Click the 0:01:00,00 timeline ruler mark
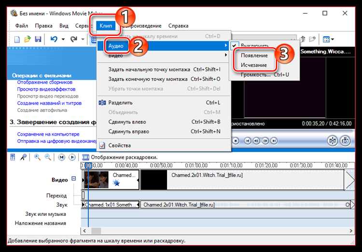The image size is (362, 252). tap(196, 166)
